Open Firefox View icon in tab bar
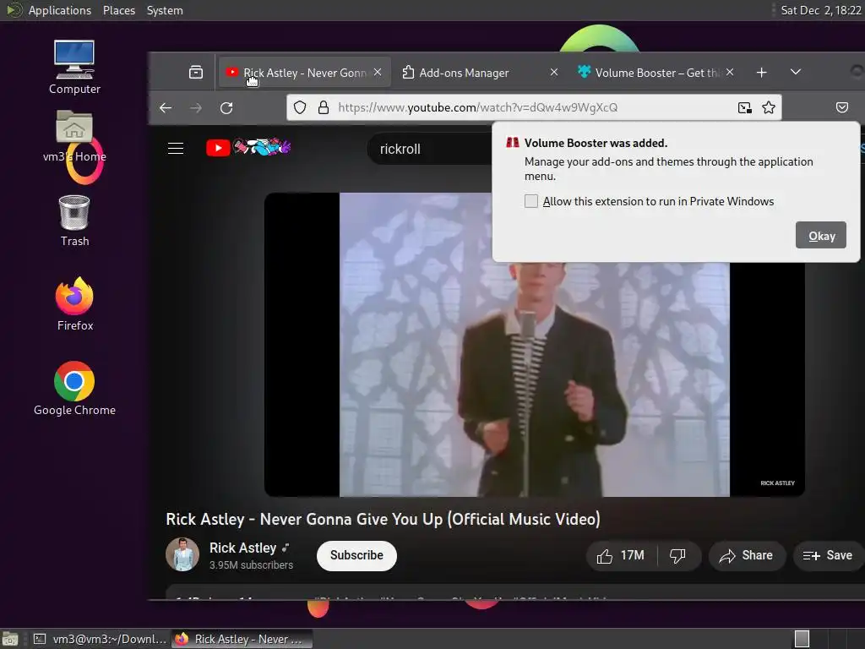 196,73
